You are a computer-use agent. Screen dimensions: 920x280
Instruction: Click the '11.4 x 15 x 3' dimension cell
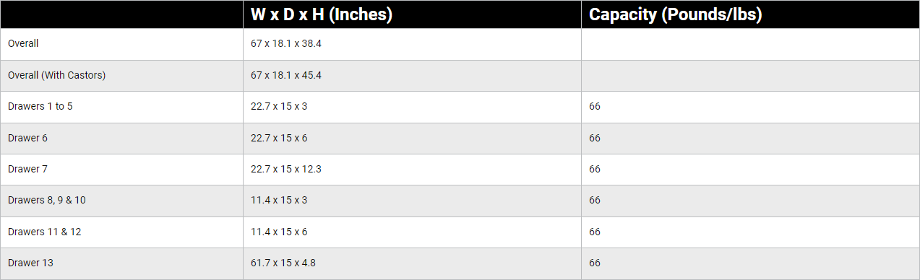pos(412,200)
